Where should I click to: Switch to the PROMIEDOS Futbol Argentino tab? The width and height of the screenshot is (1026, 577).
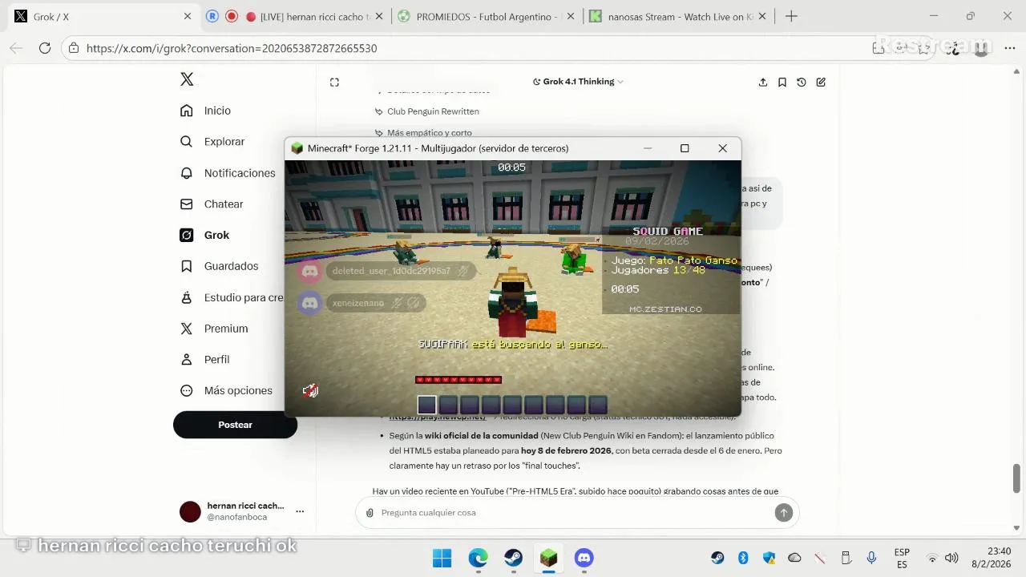coord(487,17)
